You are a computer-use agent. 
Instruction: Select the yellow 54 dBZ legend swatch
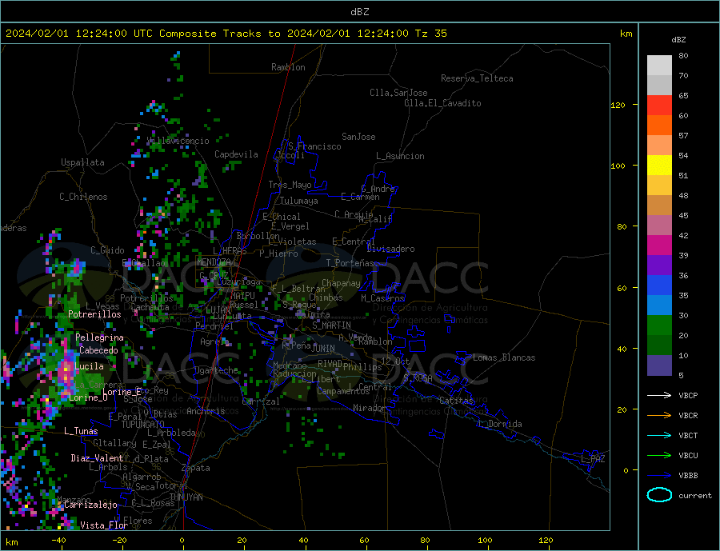tap(659, 166)
